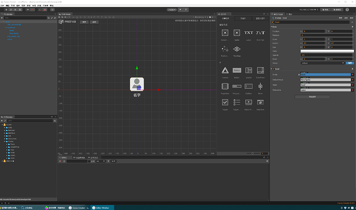Select the rect transform tool

point(20,10)
